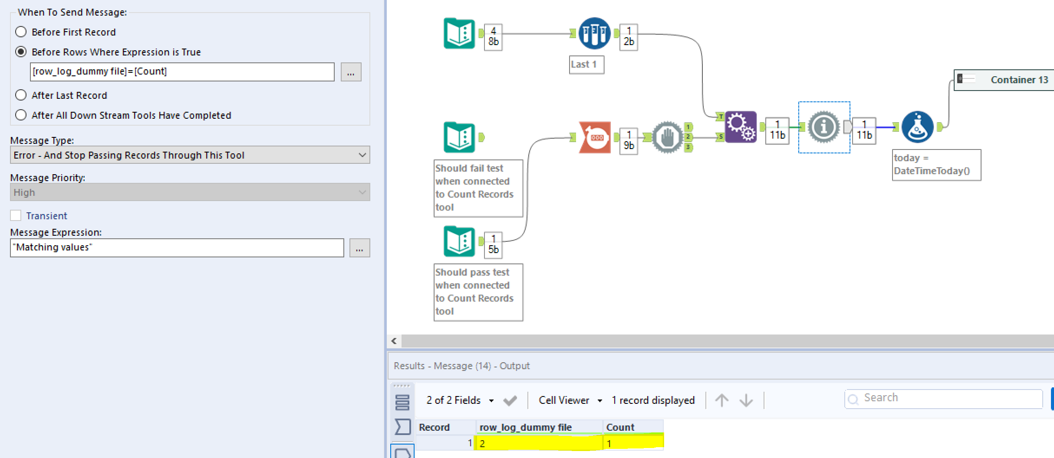Select the "Before First Record" radio button
The width and height of the screenshot is (1054, 458).
(x=20, y=32)
